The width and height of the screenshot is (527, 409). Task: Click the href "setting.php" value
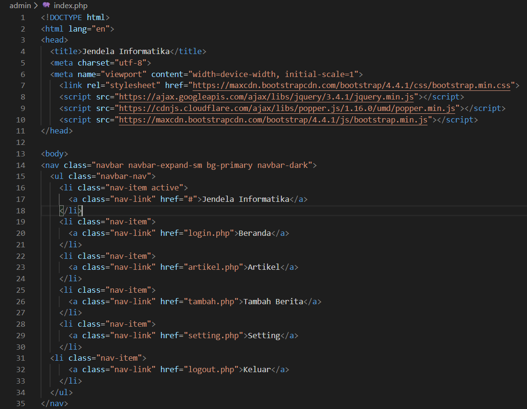[213, 335]
